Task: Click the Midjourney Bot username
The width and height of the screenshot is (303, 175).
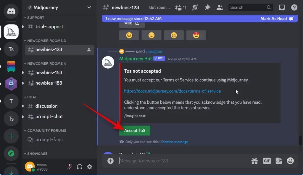Action: (x=136, y=59)
